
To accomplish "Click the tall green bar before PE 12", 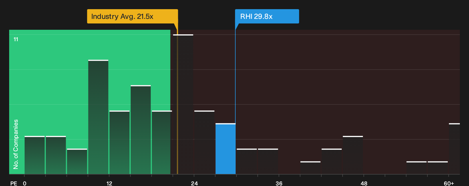I will (98, 117).
